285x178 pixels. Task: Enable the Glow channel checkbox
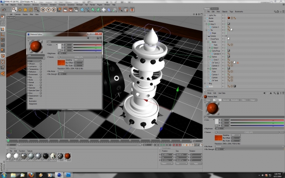40,93
